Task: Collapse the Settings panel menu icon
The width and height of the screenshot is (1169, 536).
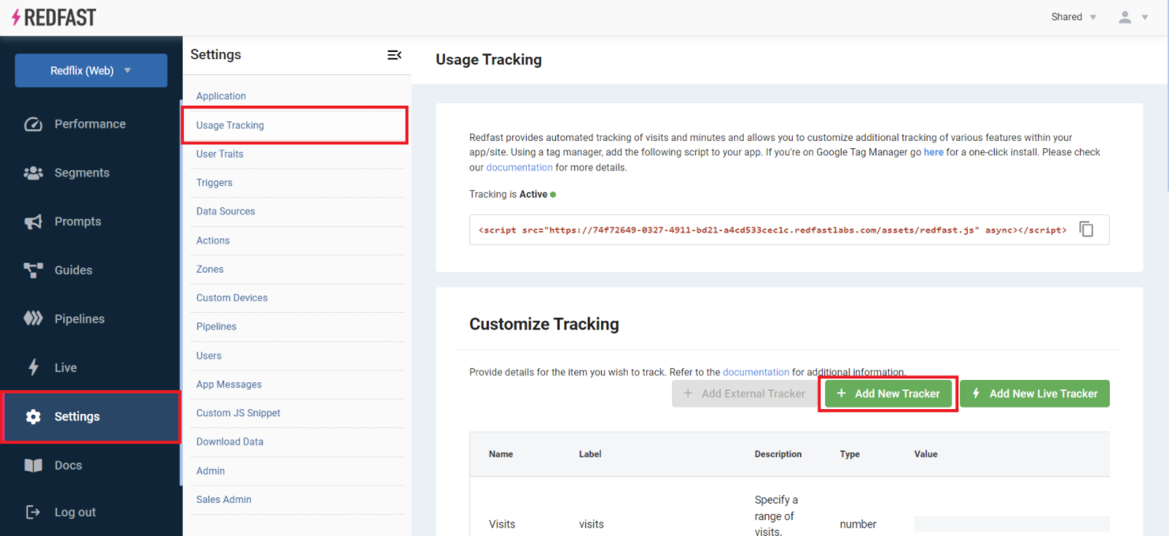Action: tap(394, 54)
